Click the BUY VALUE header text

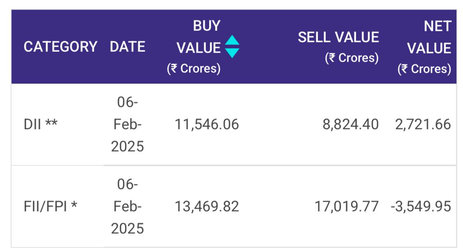pos(199,37)
